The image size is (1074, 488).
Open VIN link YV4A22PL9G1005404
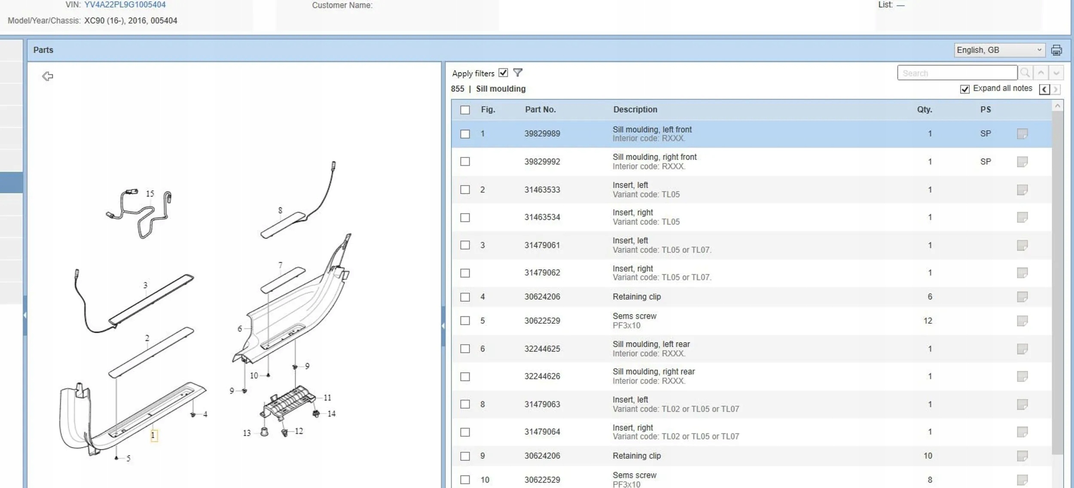pos(125,5)
